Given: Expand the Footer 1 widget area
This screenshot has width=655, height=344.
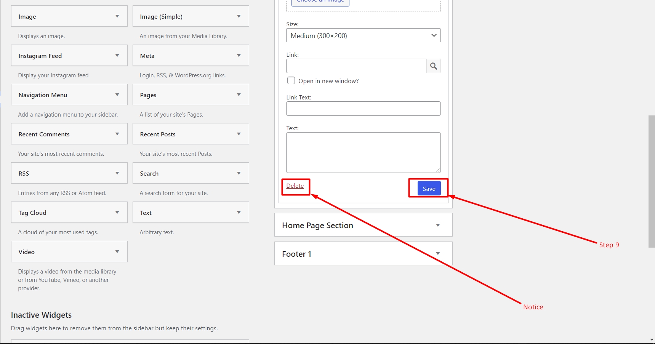Looking at the screenshot, I should point(438,254).
